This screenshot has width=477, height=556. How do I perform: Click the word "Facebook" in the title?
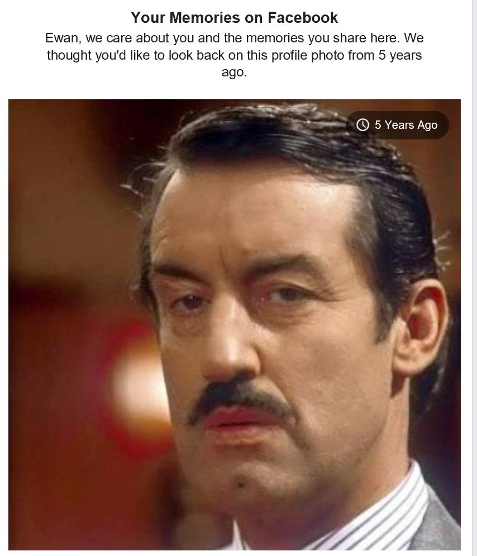(x=303, y=17)
